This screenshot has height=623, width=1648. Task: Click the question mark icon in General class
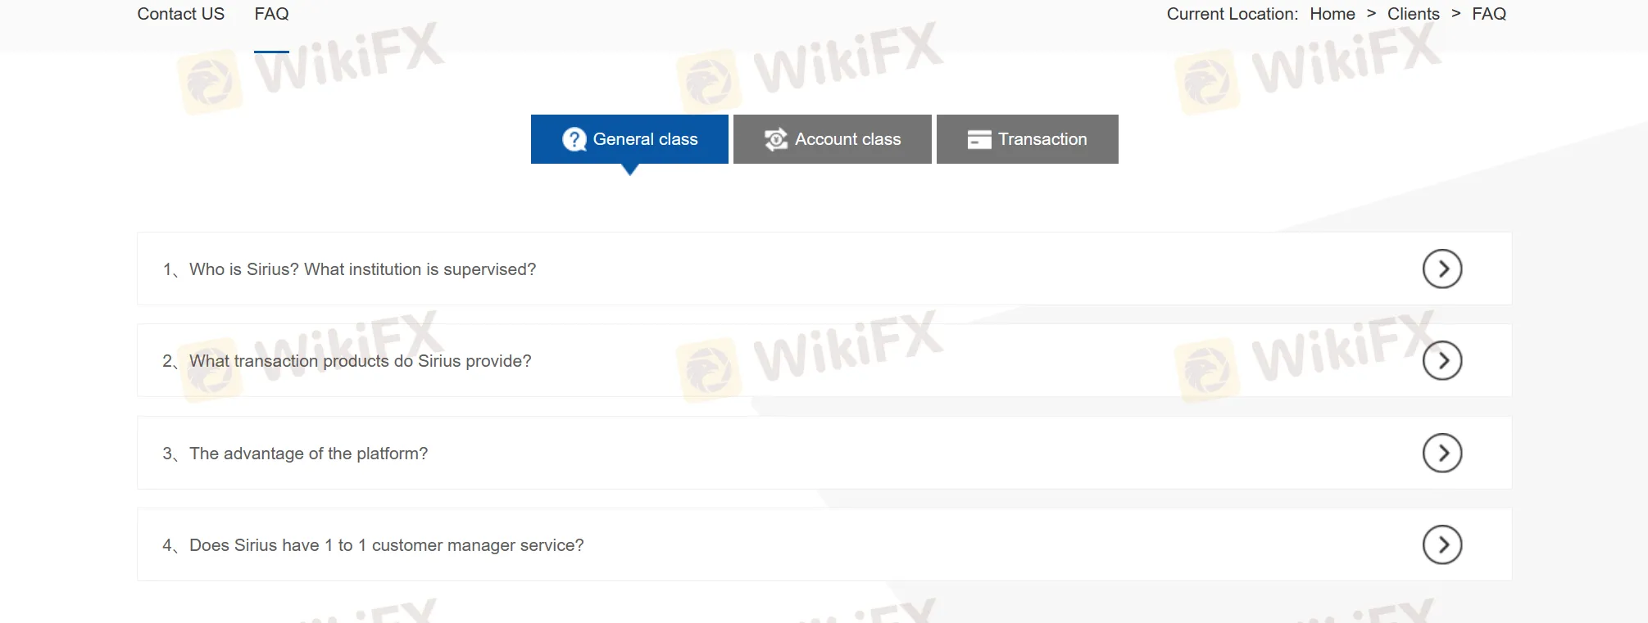[574, 139]
